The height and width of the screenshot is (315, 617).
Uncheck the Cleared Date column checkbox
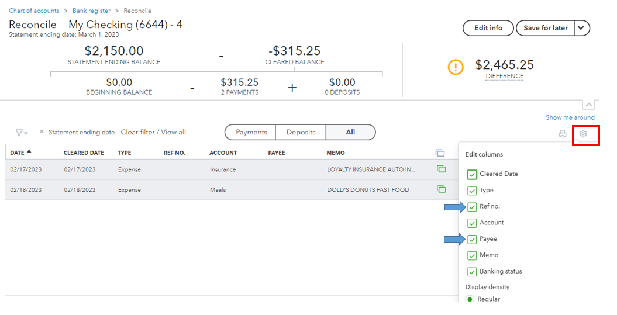point(472,174)
